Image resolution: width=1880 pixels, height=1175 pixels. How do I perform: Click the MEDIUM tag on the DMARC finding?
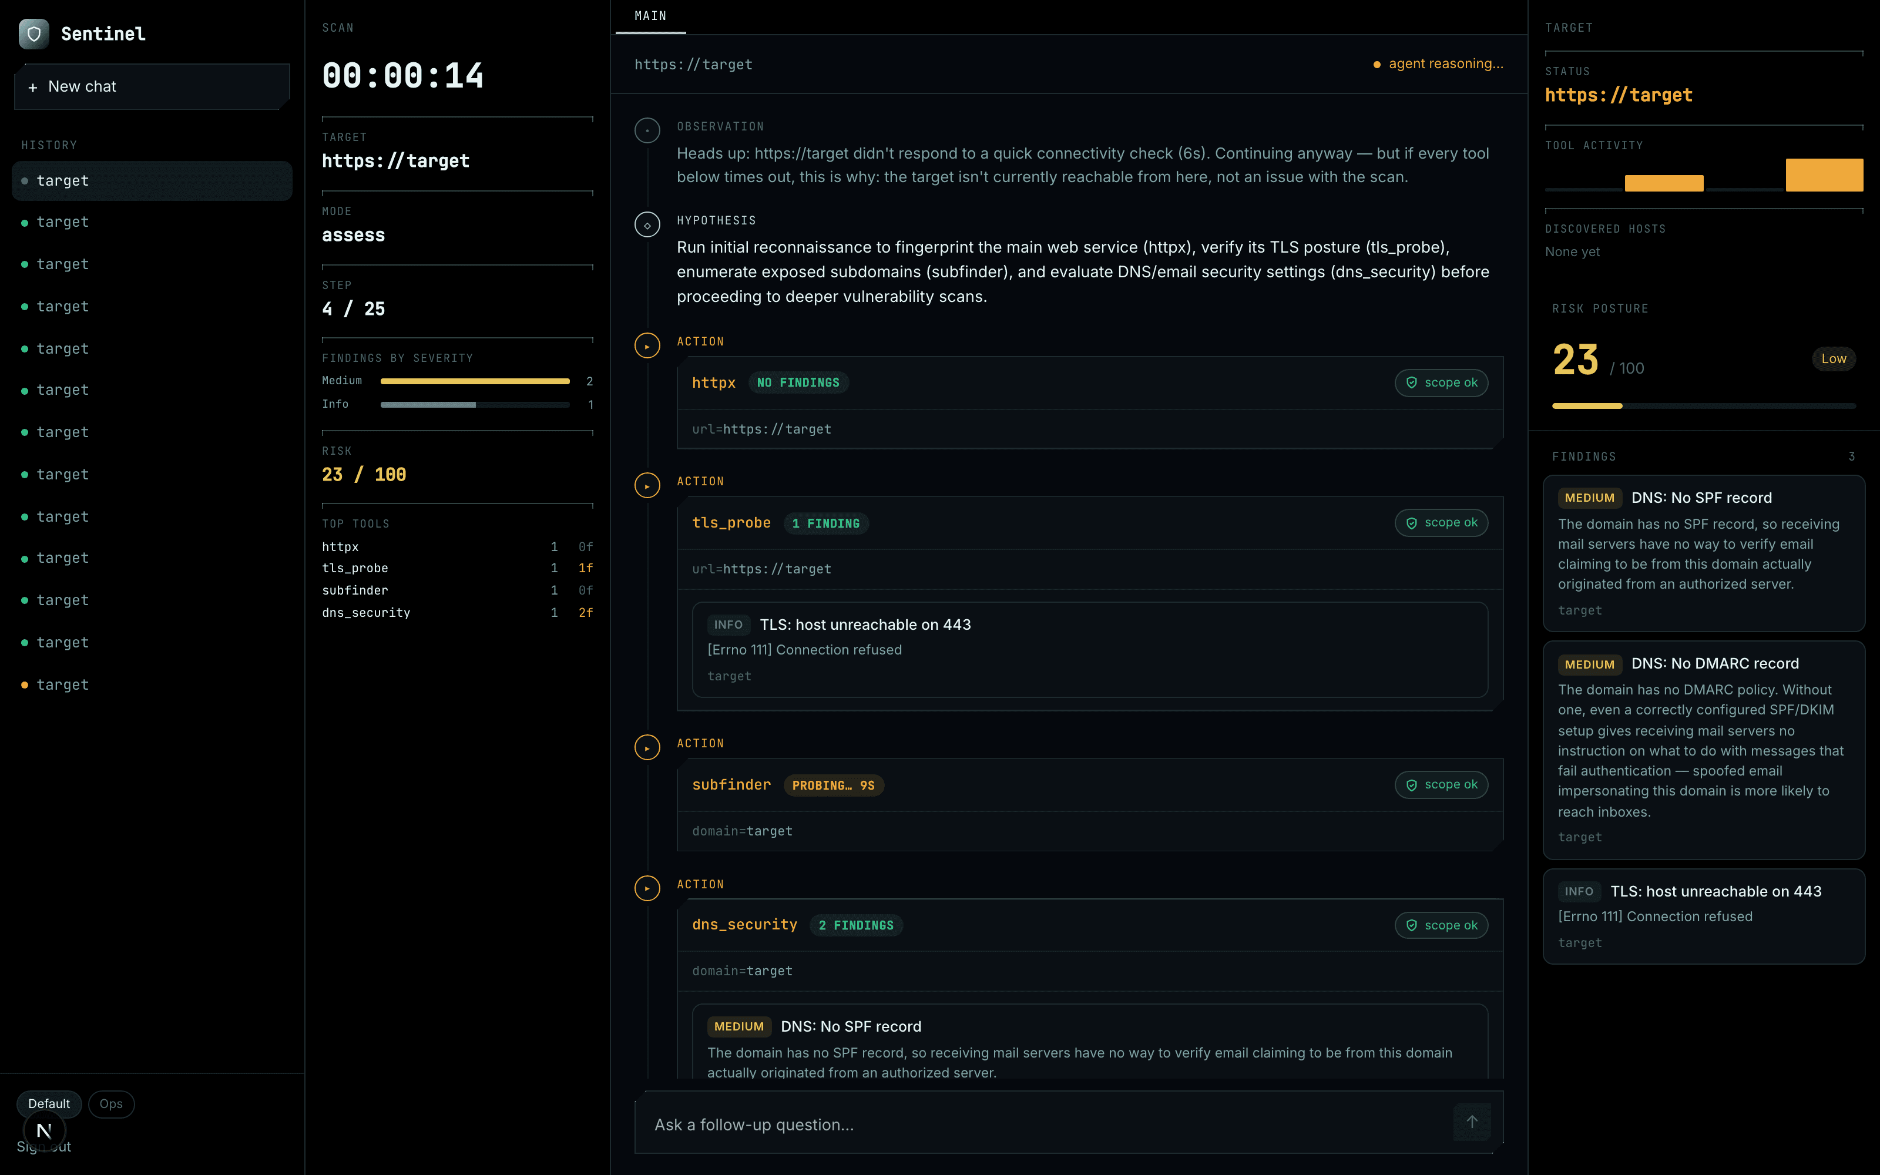click(1589, 664)
